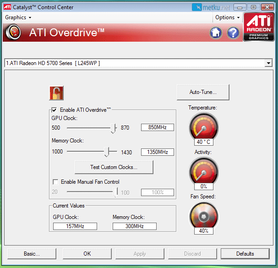This screenshot has width=278, height=268.
Task: Click the Overdrive lock/unlock icon
Action: 56,93
